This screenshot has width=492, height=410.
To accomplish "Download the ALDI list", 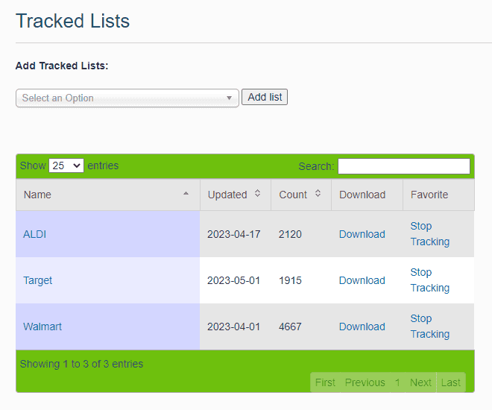I will [x=362, y=234].
